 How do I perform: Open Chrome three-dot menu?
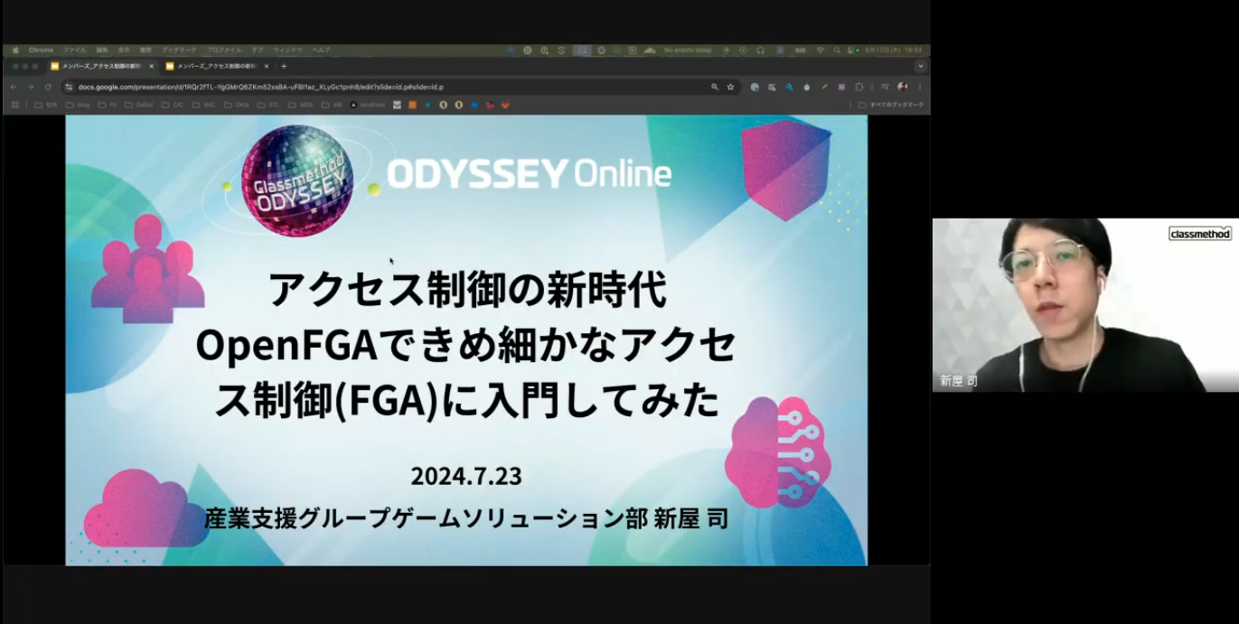point(920,87)
